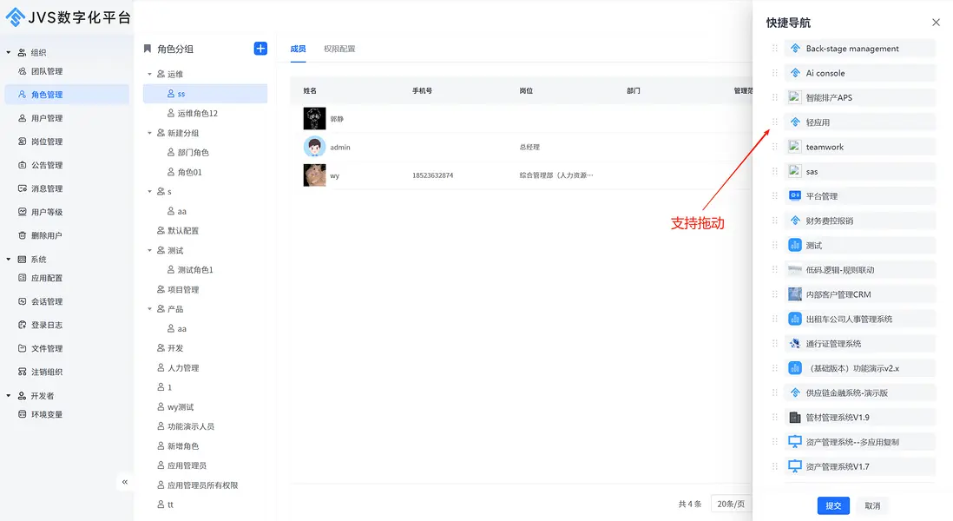Collapse the 系统 sidebar section
The height and width of the screenshot is (521, 953).
[x=9, y=259]
